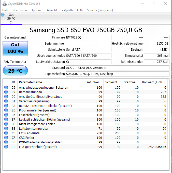Open the Festplatte menu

(x=67, y=10)
